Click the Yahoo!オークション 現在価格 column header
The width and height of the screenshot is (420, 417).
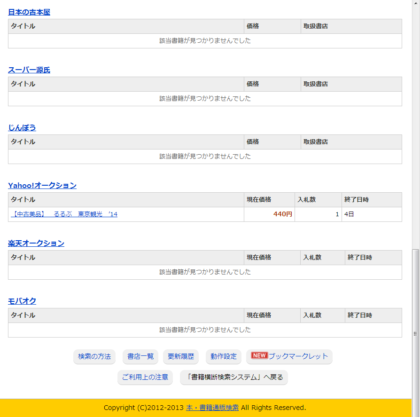(269, 200)
